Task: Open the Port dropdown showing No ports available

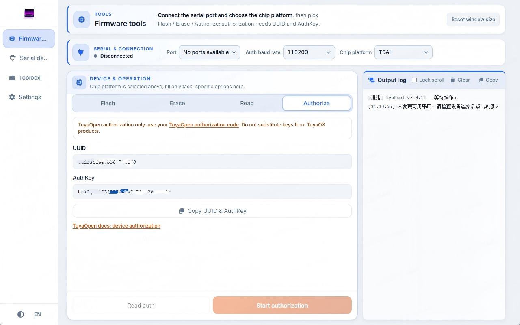Action: pyautogui.click(x=210, y=52)
